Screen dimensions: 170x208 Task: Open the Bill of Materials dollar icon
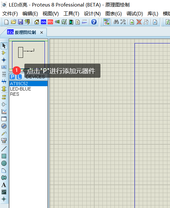point(78,22)
